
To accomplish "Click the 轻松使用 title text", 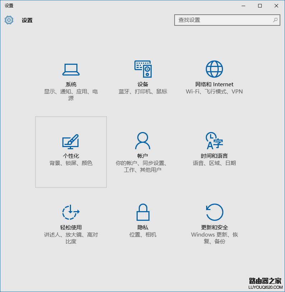I will (x=71, y=227).
